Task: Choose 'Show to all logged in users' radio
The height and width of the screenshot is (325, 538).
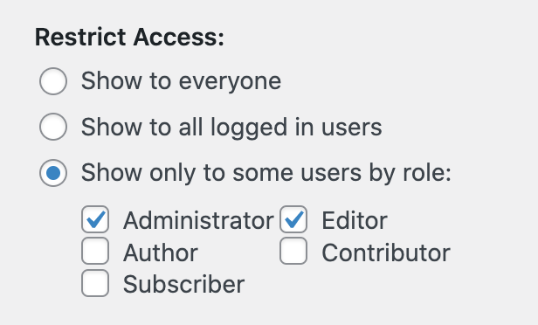Action: coord(53,127)
